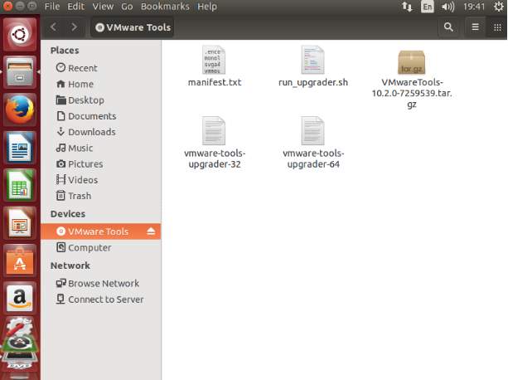508x380 pixels.
Task: Click the vmware-tools-upgrader-32 file name
Action: tap(215, 158)
